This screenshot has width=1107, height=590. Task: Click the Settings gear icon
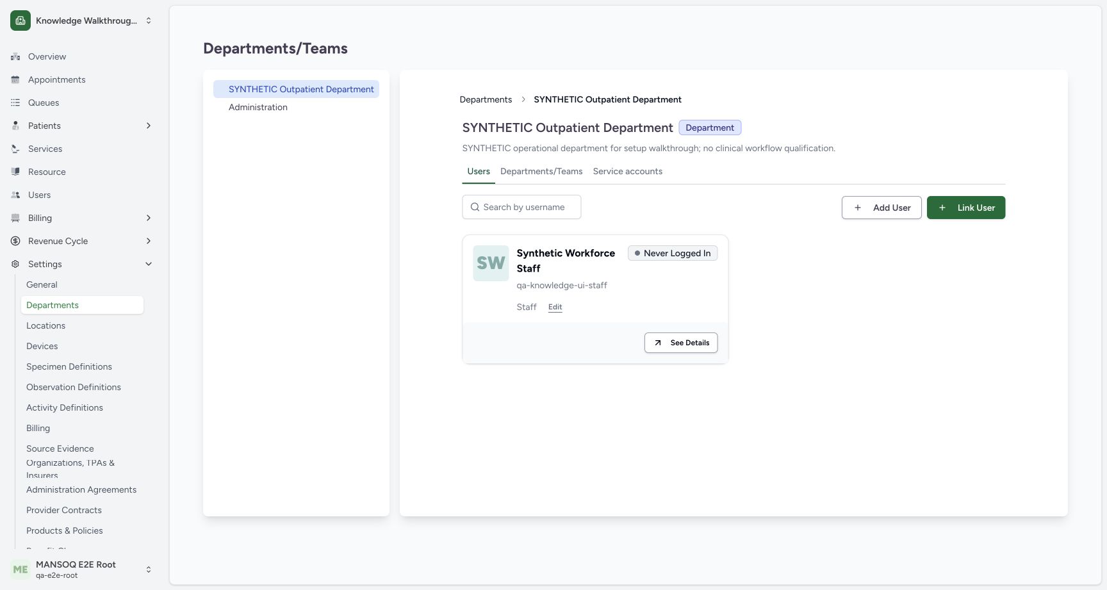(x=15, y=264)
